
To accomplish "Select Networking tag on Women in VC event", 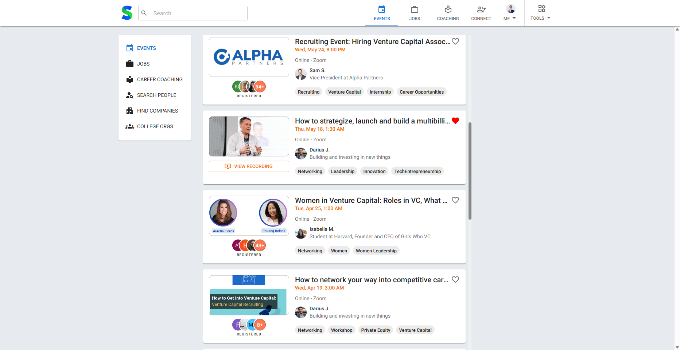I will (310, 251).
